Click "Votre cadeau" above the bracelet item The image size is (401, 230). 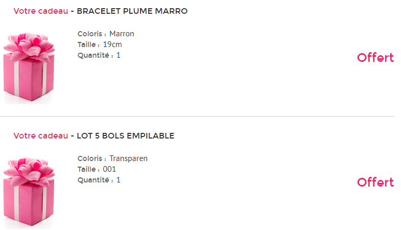[40, 11]
